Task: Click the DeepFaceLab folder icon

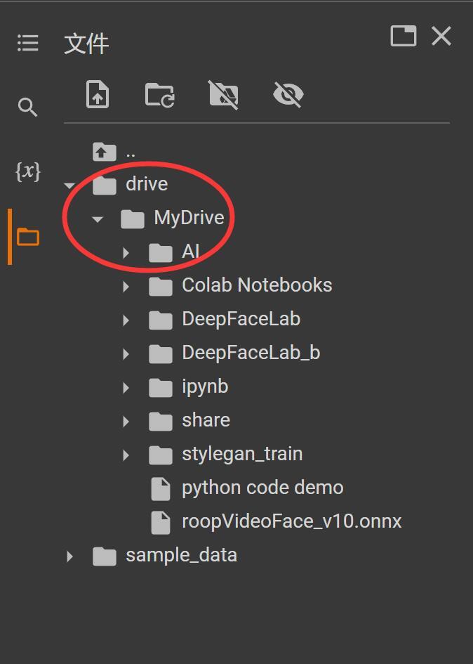Action: coord(160,320)
